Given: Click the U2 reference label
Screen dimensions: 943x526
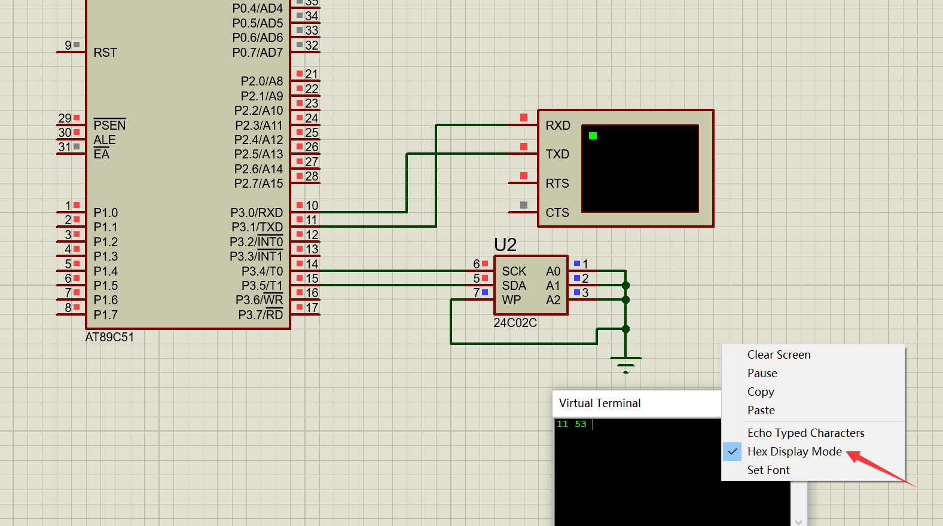Looking at the screenshot, I should pos(505,245).
